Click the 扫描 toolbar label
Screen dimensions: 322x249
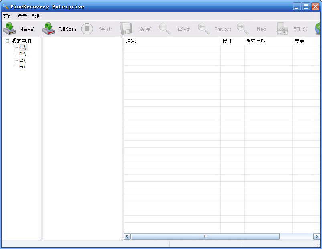(x=28, y=29)
